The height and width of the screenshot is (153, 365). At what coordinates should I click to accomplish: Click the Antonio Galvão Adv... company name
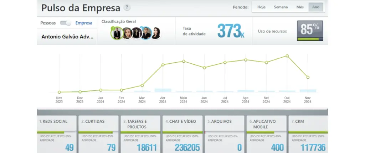click(x=67, y=37)
